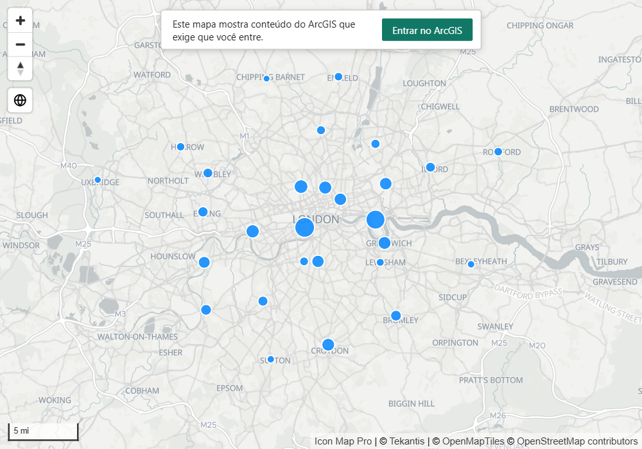The image size is (642, 449).
Task: Click the Biggin Hill map label
Action: pyautogui.click(x=412, y=403)
